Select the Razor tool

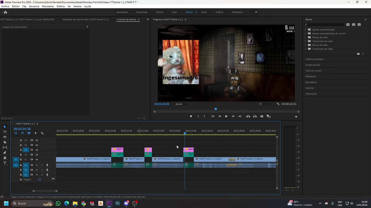point(5,142)
